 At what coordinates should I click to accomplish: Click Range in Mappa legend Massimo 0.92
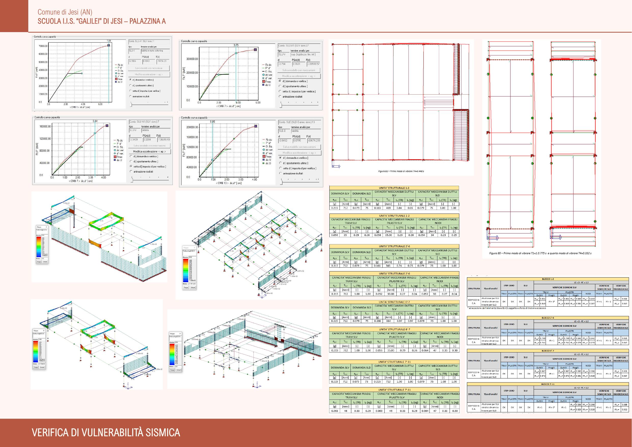tap(186, 287)
